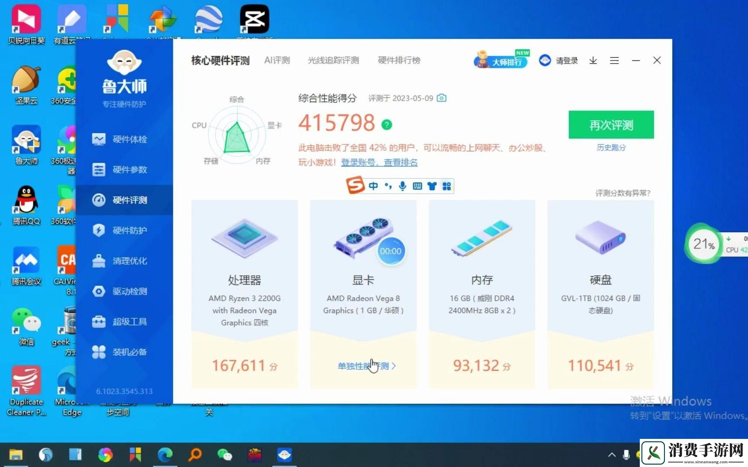Open File Explorer in the taskbar
Viewport: 748px width, 467px height.
16,455
